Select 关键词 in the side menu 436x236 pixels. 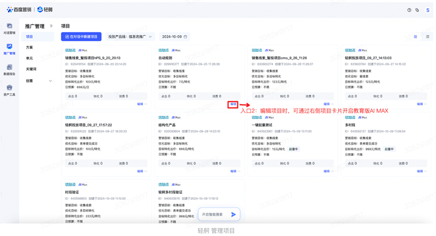pyautogui.click(x=31, y=69)
